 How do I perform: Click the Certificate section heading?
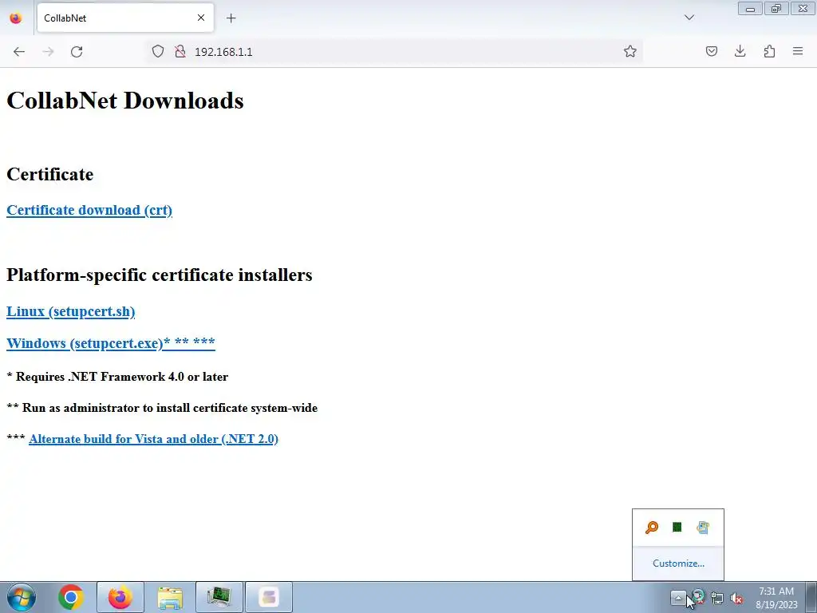coord(50,174)
